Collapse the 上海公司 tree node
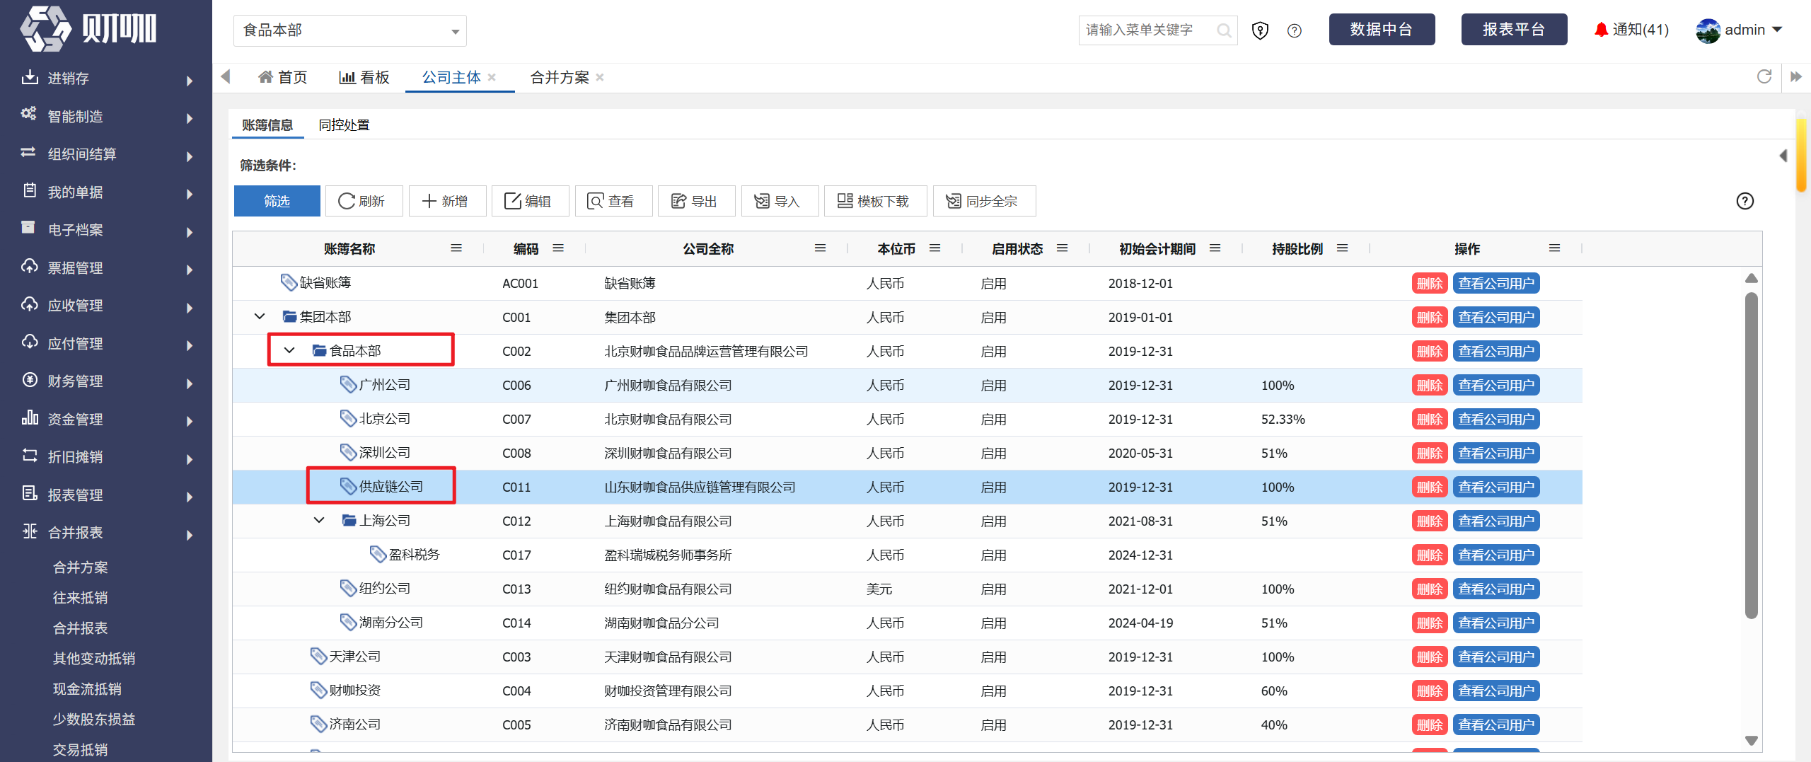The width and height of the screenshot is (1811, 762). point(319,520)
